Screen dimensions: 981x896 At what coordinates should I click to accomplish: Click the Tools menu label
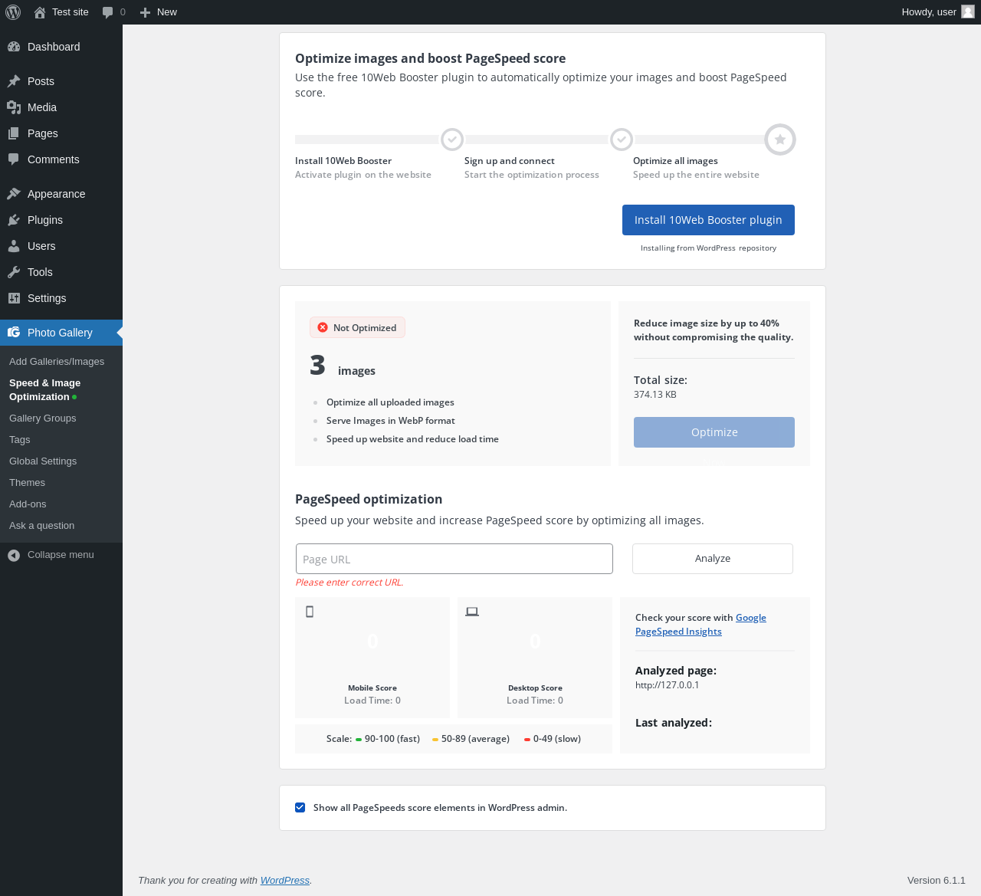(40, 272)
